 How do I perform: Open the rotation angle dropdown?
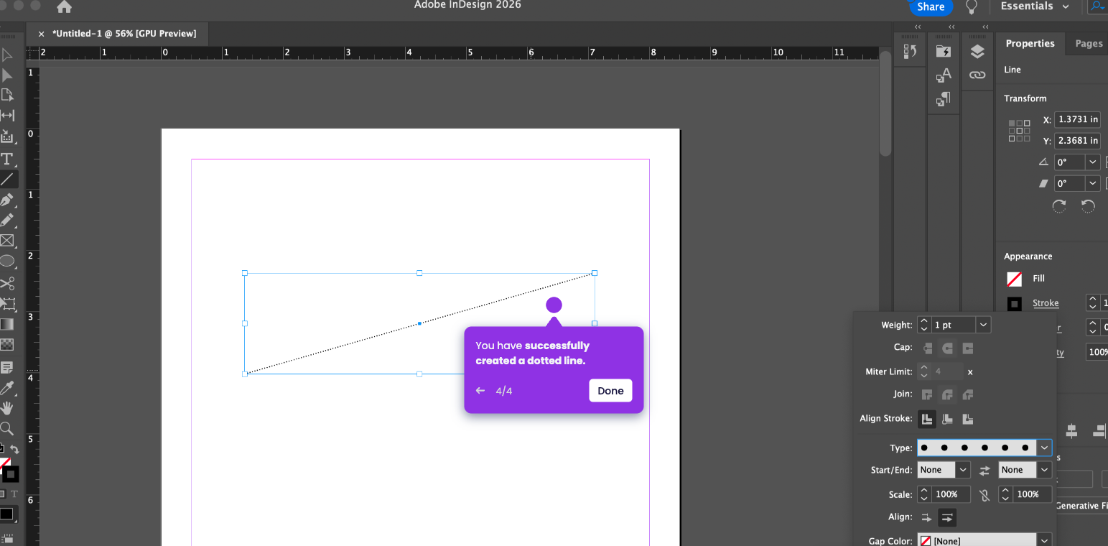(1092, 162)
